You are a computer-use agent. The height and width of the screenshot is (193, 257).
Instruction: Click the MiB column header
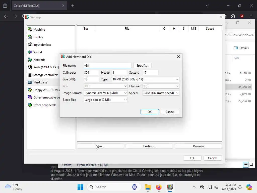(194, 29)
